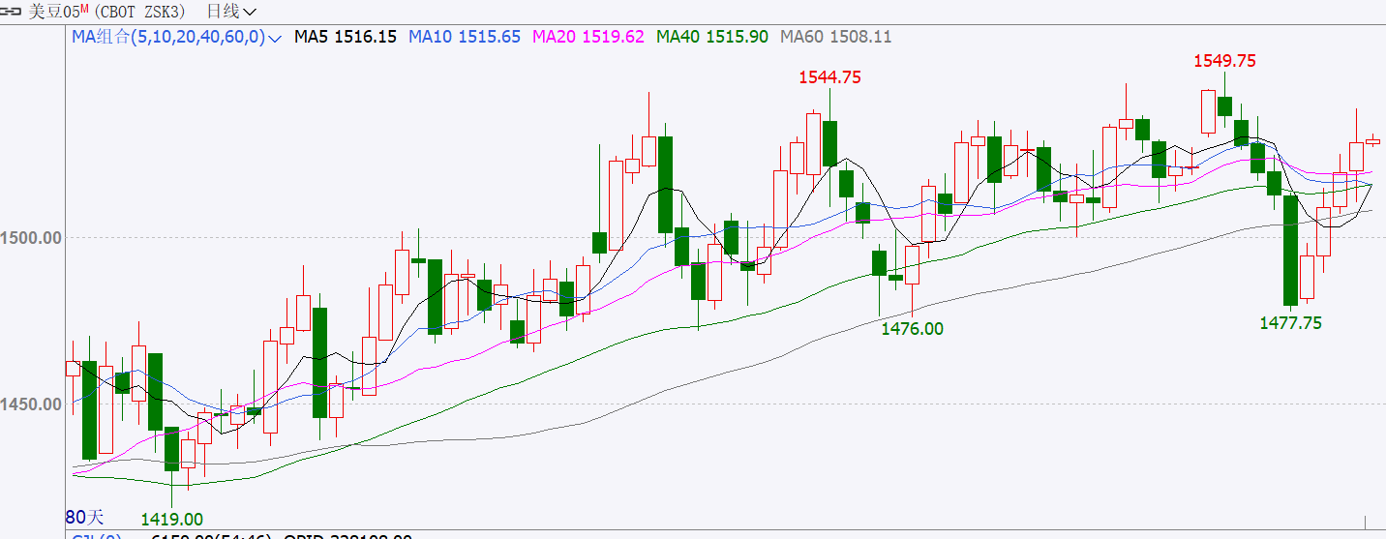The image size is (1386, 539).
Task: Click the 1544.75 peak price label
Action: [x=829, y=77]
